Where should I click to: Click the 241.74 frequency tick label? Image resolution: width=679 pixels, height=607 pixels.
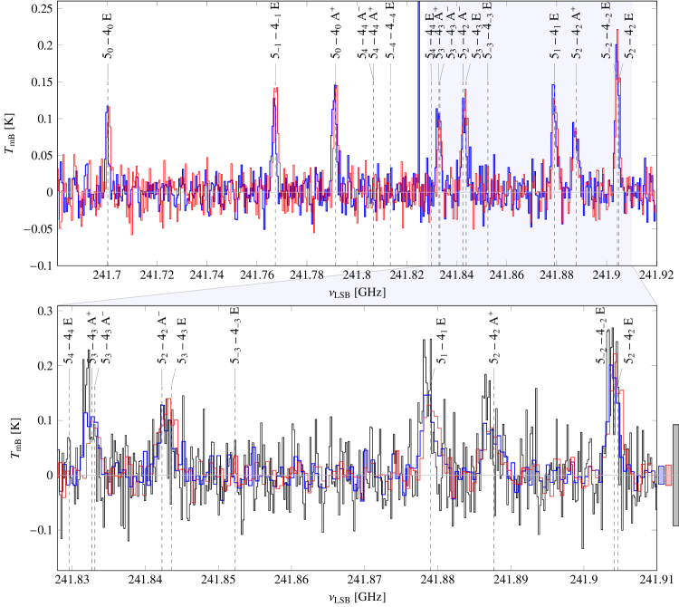(207, 275)
